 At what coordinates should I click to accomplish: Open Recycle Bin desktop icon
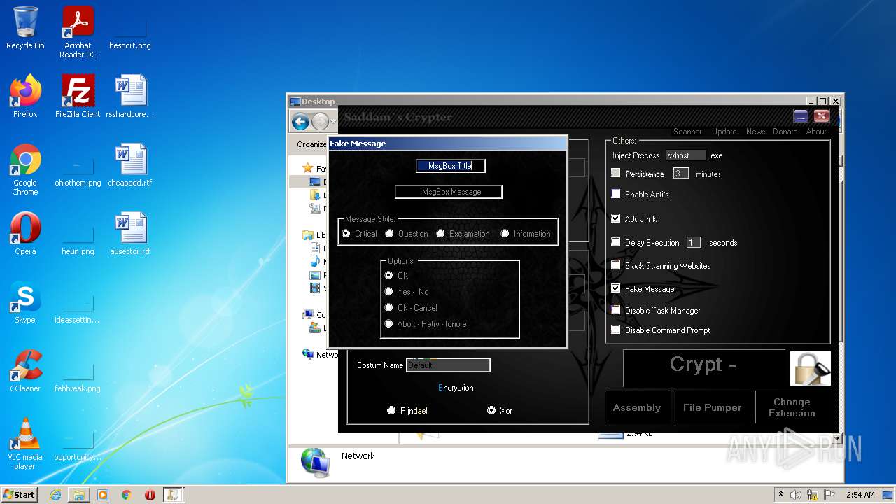click(25, 28)
